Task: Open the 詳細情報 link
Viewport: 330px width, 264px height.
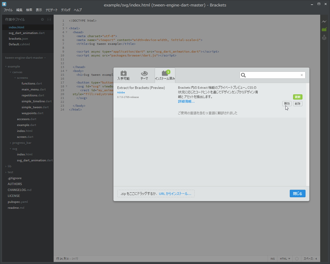Action: (186, 101)
